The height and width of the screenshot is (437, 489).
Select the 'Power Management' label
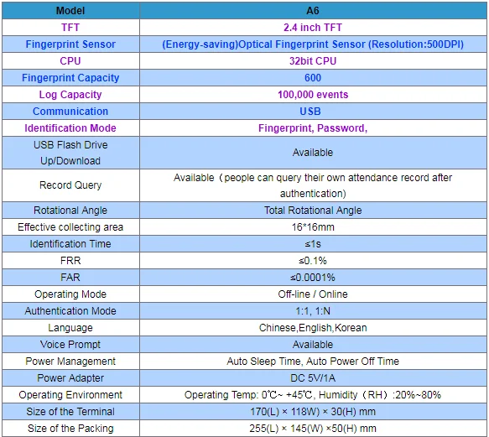70,362
